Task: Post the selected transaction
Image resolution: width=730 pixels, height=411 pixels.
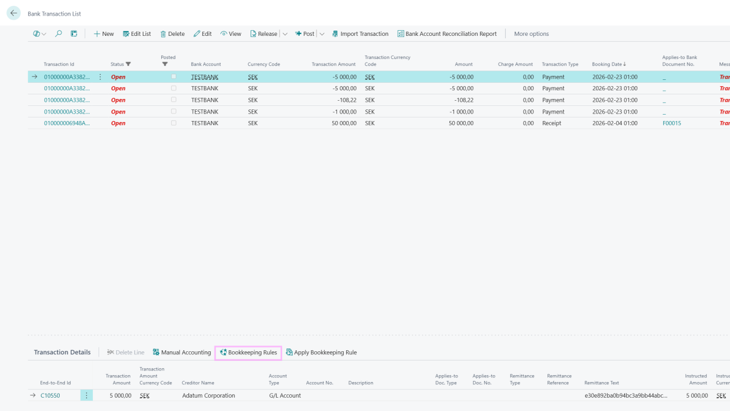Action: pos(305,34)
